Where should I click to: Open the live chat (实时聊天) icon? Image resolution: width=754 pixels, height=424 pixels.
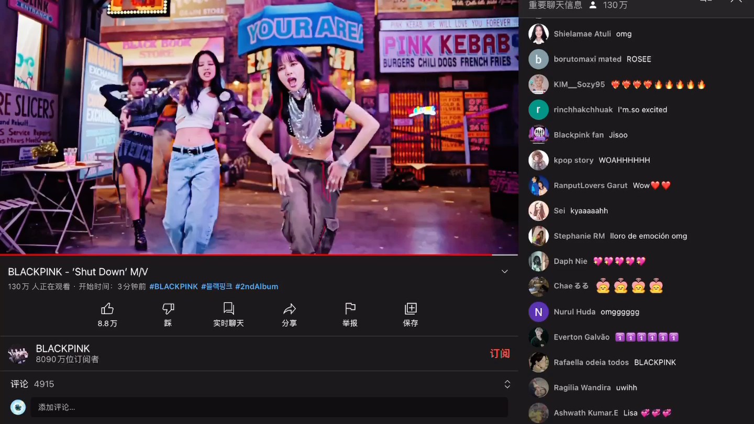[x=229, y=308]
